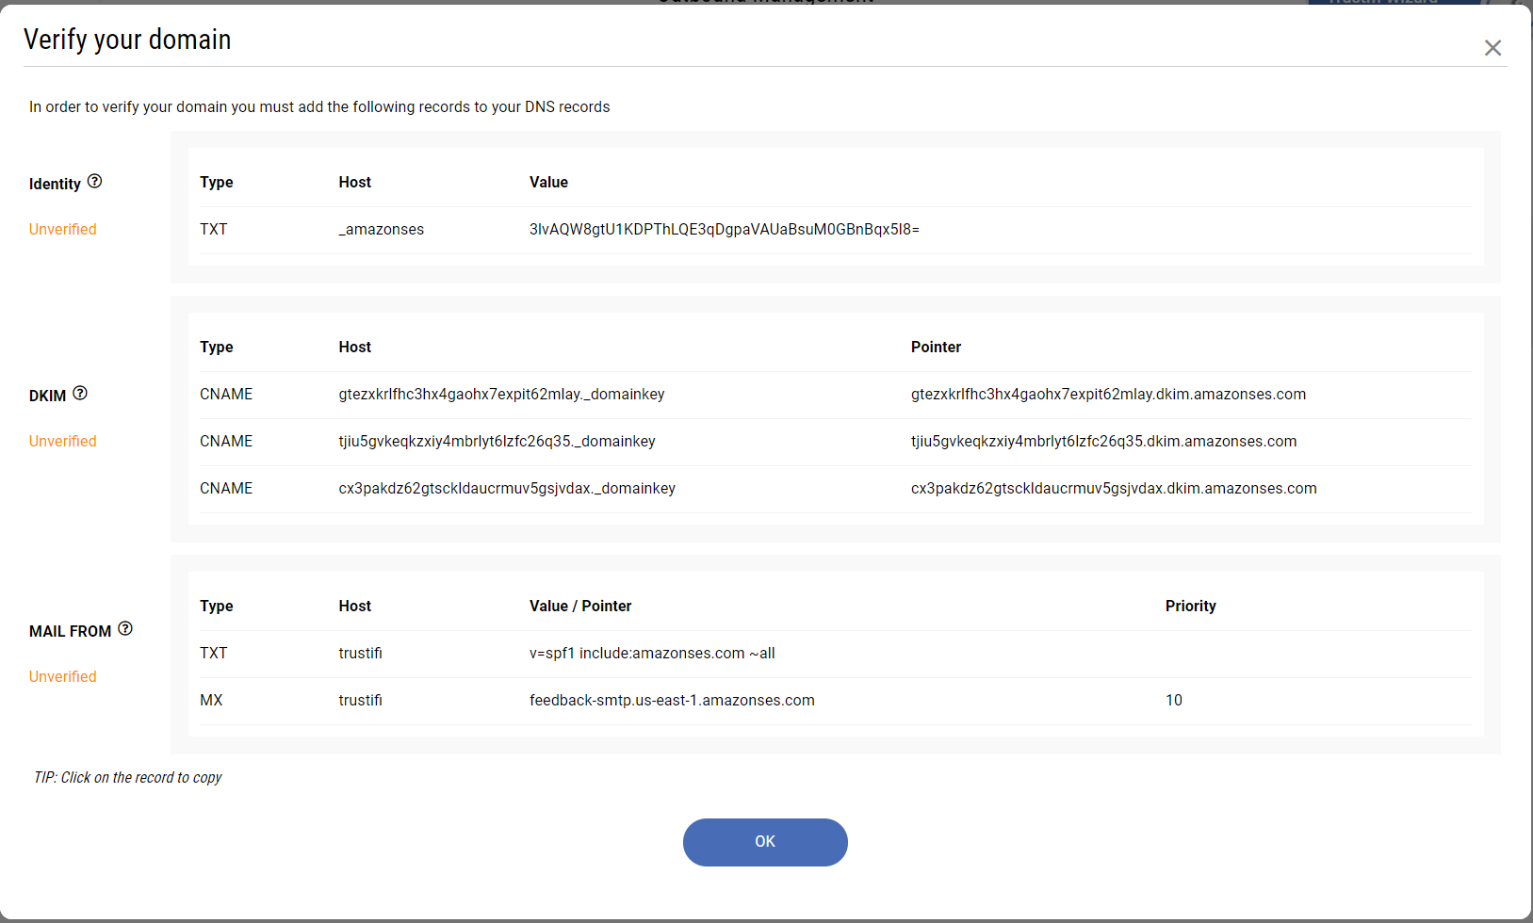Screen dimensions: 1533x923
Task: Click the trustifi host in the TXT row
Action: click(361, 653)
